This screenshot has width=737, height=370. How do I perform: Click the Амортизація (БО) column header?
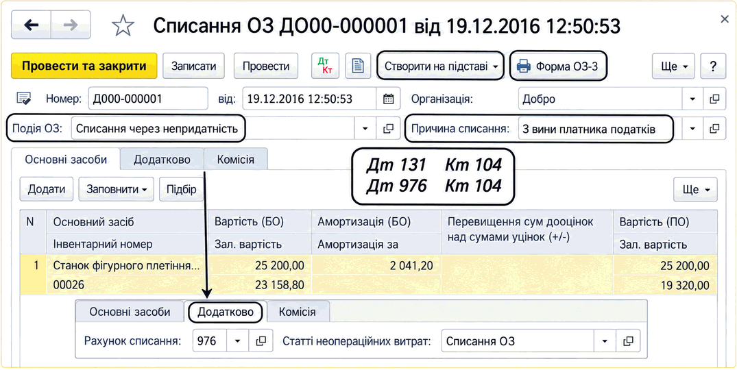click(376, 222)
